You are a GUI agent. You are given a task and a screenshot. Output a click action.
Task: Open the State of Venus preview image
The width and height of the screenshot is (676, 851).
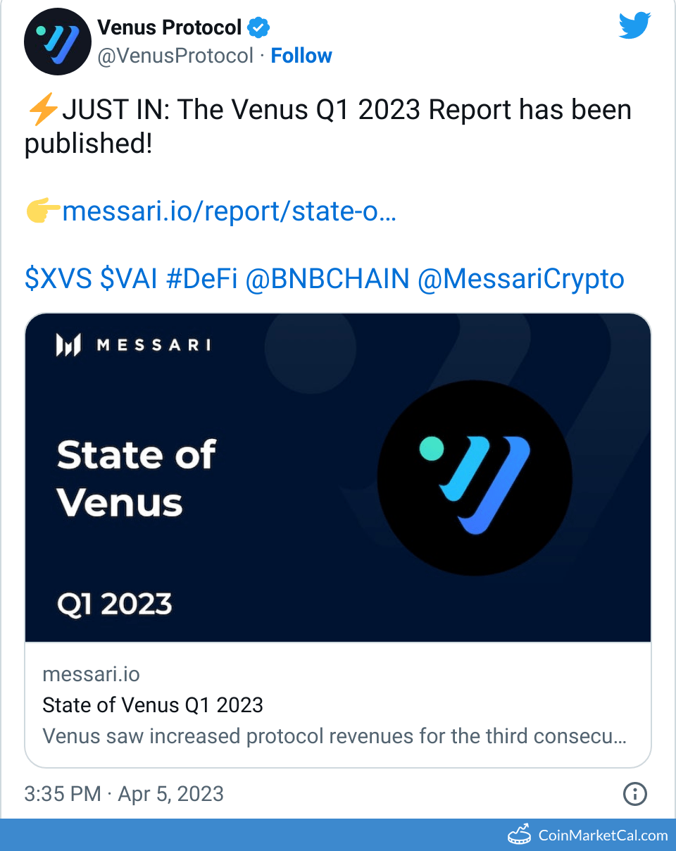338,478
